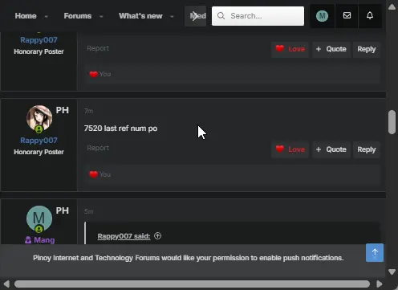Open the notifications bell icon
Screen dimensions: 398x290
(x=370, y=15)
